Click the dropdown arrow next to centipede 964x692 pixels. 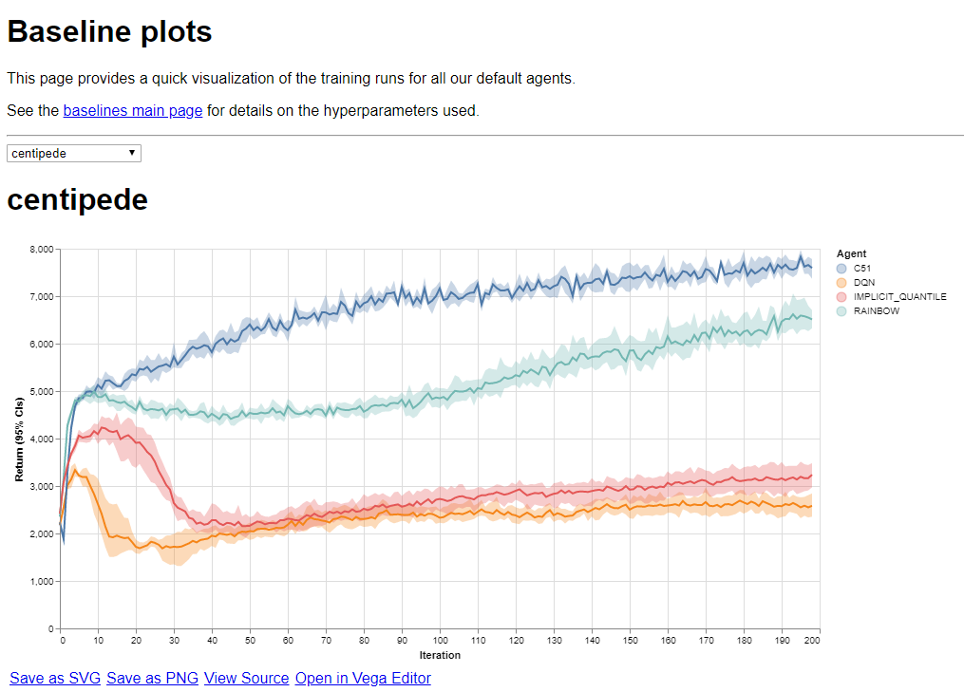132,153
